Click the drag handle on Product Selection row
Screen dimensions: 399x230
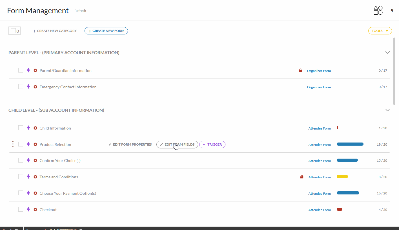pyautogui.click(x=13, y=144)
